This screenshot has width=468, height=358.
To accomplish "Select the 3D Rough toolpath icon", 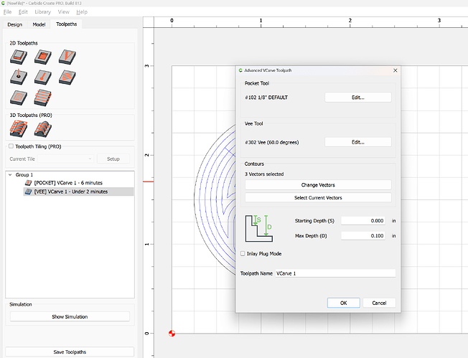I will point(19,128).
